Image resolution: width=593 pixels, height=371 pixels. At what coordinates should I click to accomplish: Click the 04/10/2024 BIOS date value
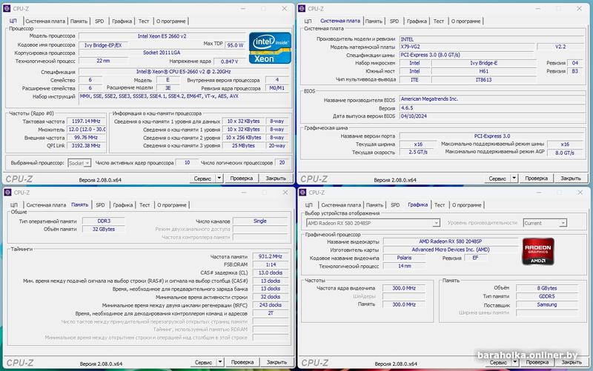click(x=491, y=116)
